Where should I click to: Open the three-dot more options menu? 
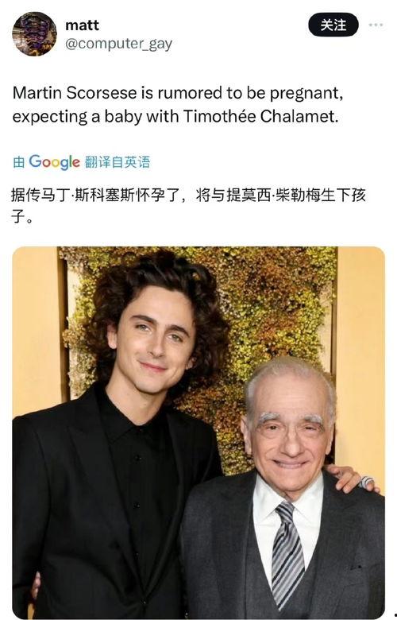pos(376,25)
